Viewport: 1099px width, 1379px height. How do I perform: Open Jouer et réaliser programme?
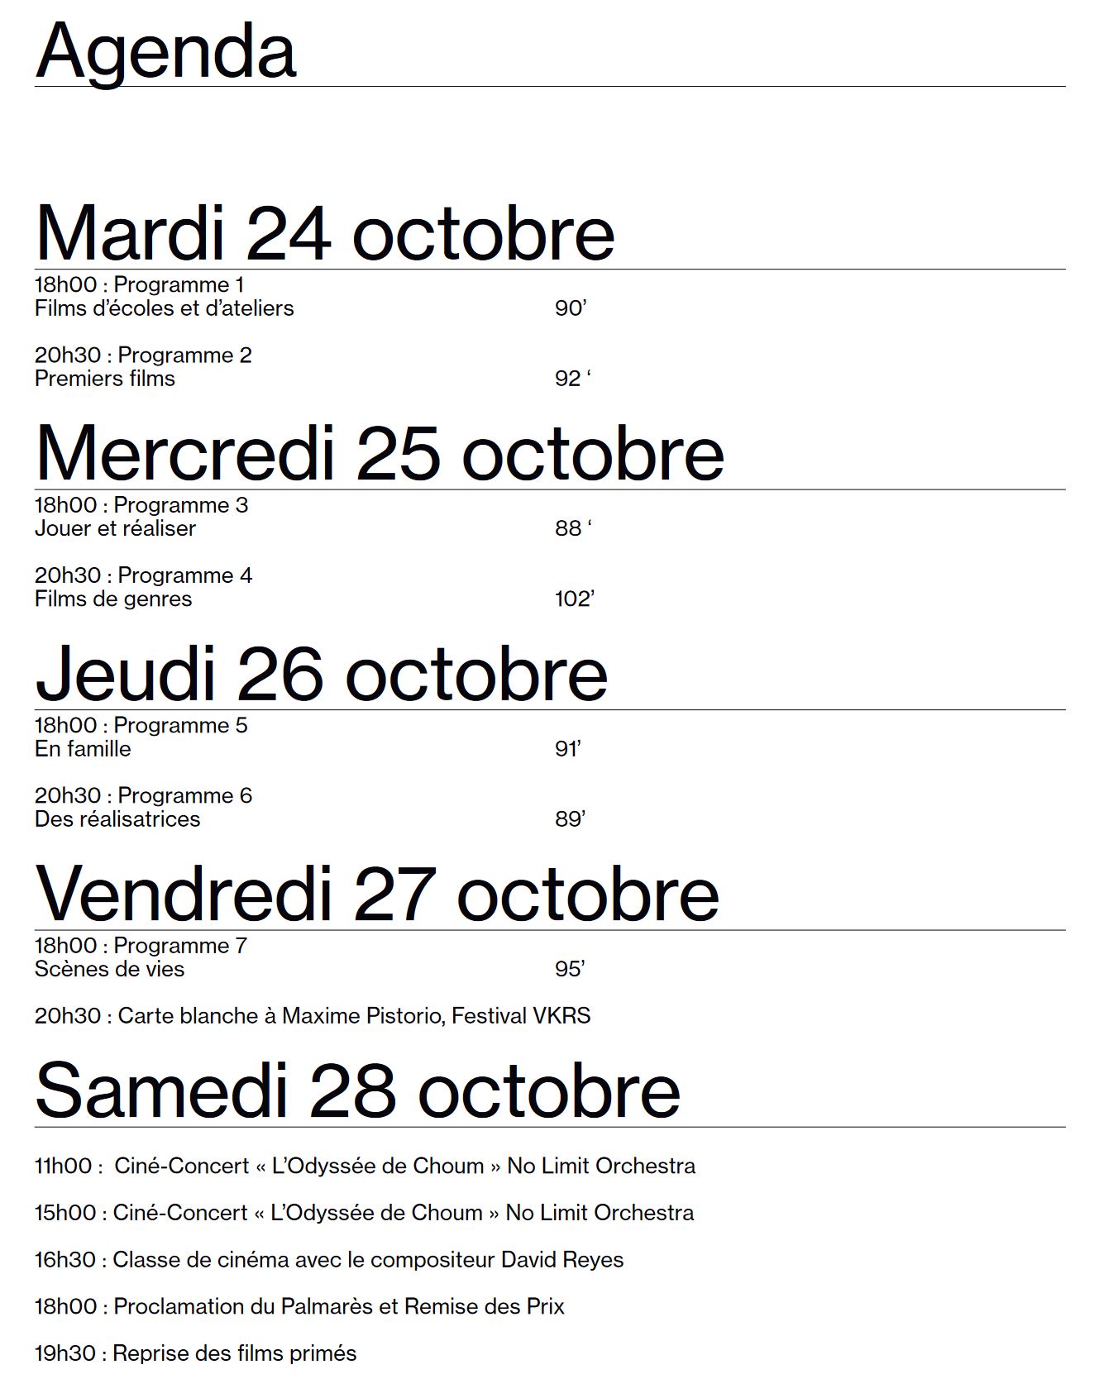[x=115, y=528]
